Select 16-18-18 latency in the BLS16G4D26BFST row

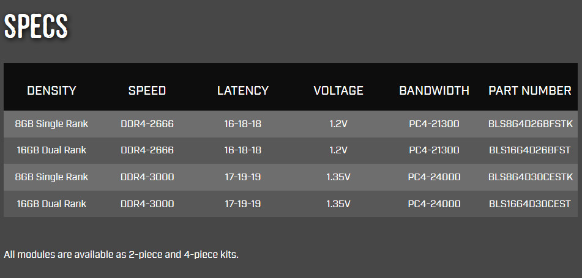[x=243, y=150]
